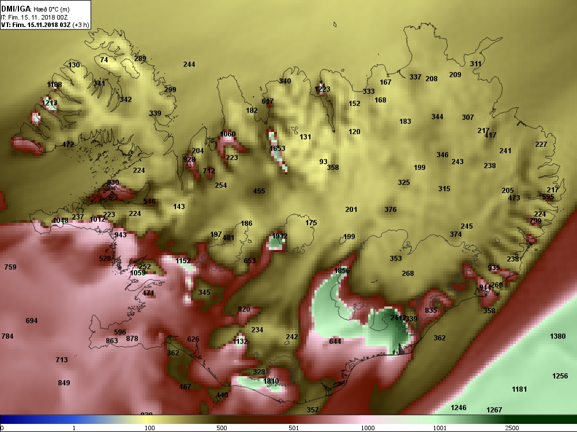Click the legend label 1001
The image size is (577, 432).
pos(439,428)
